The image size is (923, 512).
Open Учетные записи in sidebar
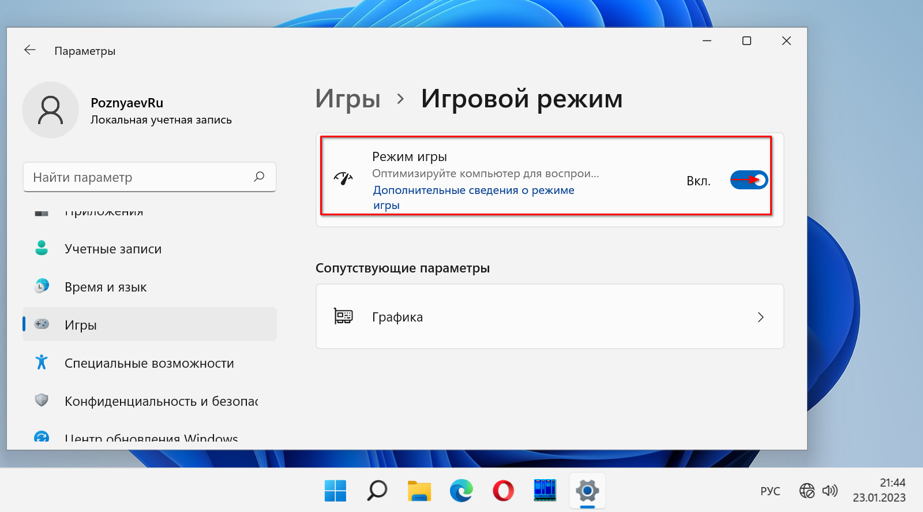[x=113, y=249]
